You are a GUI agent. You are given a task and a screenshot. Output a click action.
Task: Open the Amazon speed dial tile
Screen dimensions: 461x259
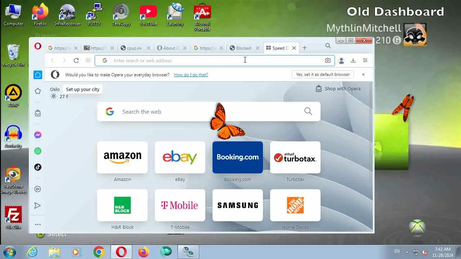point(122,158)
